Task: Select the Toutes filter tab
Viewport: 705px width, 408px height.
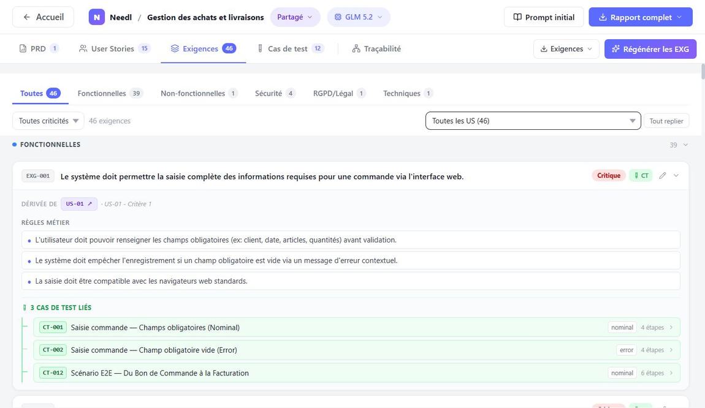Action: point(40,94)
